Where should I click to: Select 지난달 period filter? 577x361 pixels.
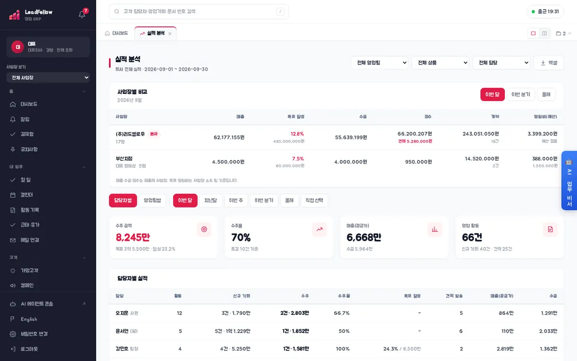pyautogui.click(x=211, y=201)
